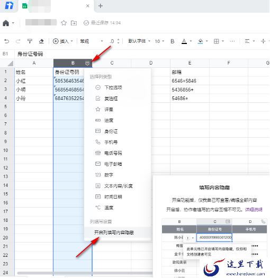The width and height of the screenshot is (270, 278).
Task: Choose 手机号 mobile number column type
Action: 118,142
